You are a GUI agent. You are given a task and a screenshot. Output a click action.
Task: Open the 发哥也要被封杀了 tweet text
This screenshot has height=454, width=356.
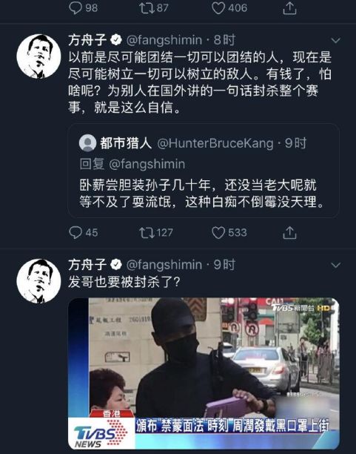124,282
